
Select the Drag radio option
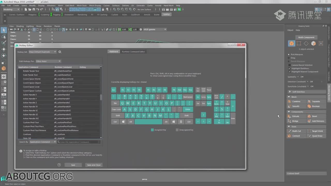click(x=289, y=58)
